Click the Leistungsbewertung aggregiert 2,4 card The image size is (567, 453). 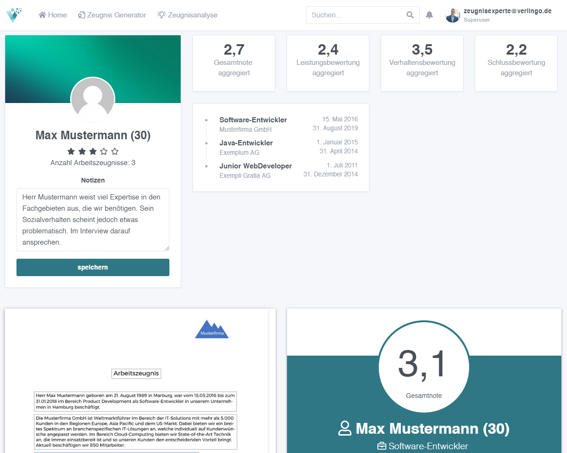tap(328, 64)
